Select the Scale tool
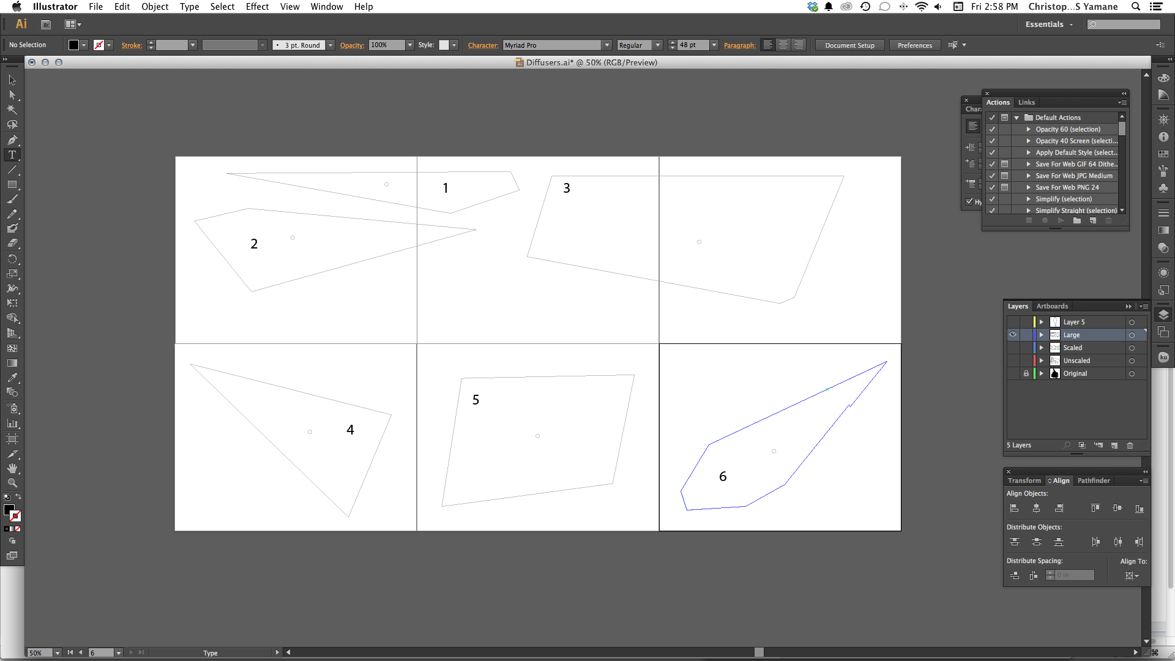 (12, 274)
